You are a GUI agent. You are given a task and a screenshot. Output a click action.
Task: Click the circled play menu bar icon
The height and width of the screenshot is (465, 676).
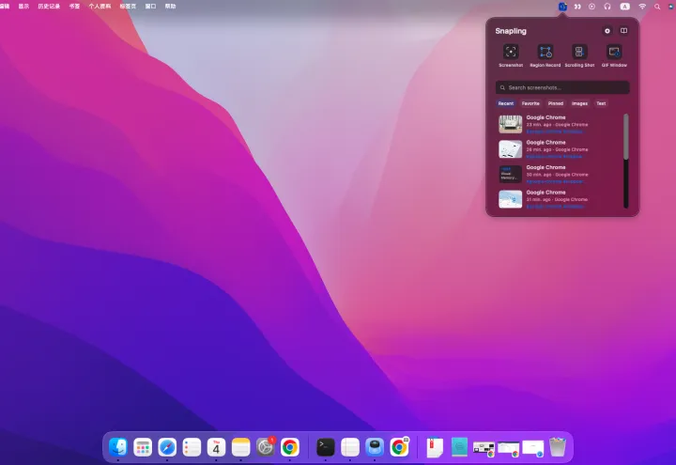pyautogui.click(x=591, y=7)
